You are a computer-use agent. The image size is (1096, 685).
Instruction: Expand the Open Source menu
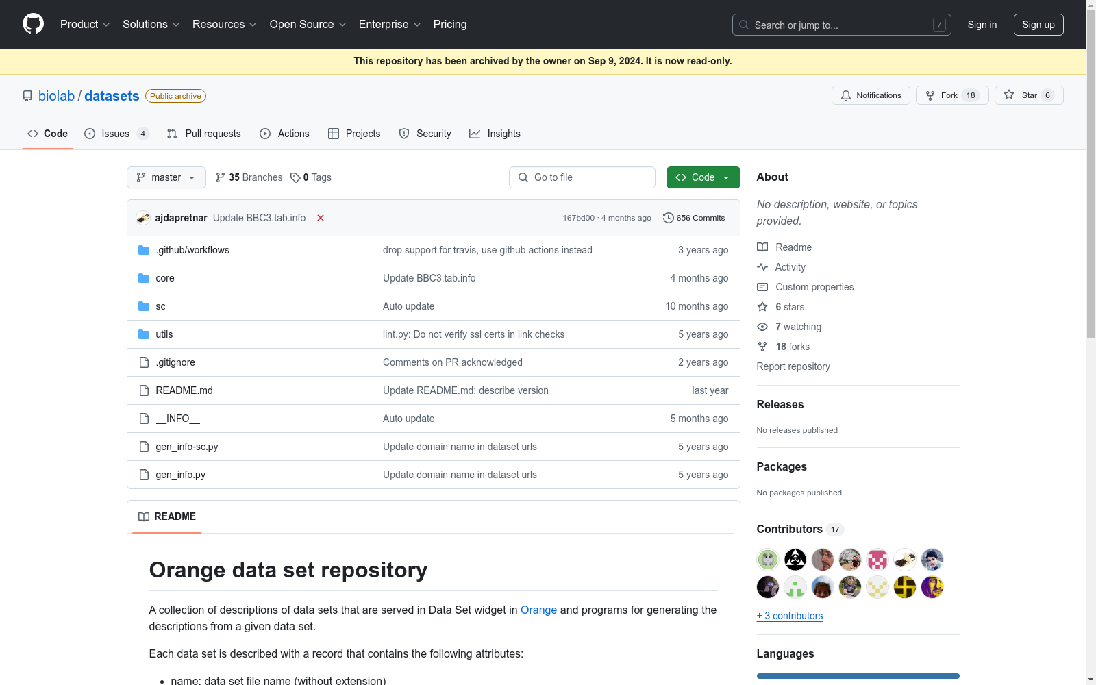click(x=308, y=24)
